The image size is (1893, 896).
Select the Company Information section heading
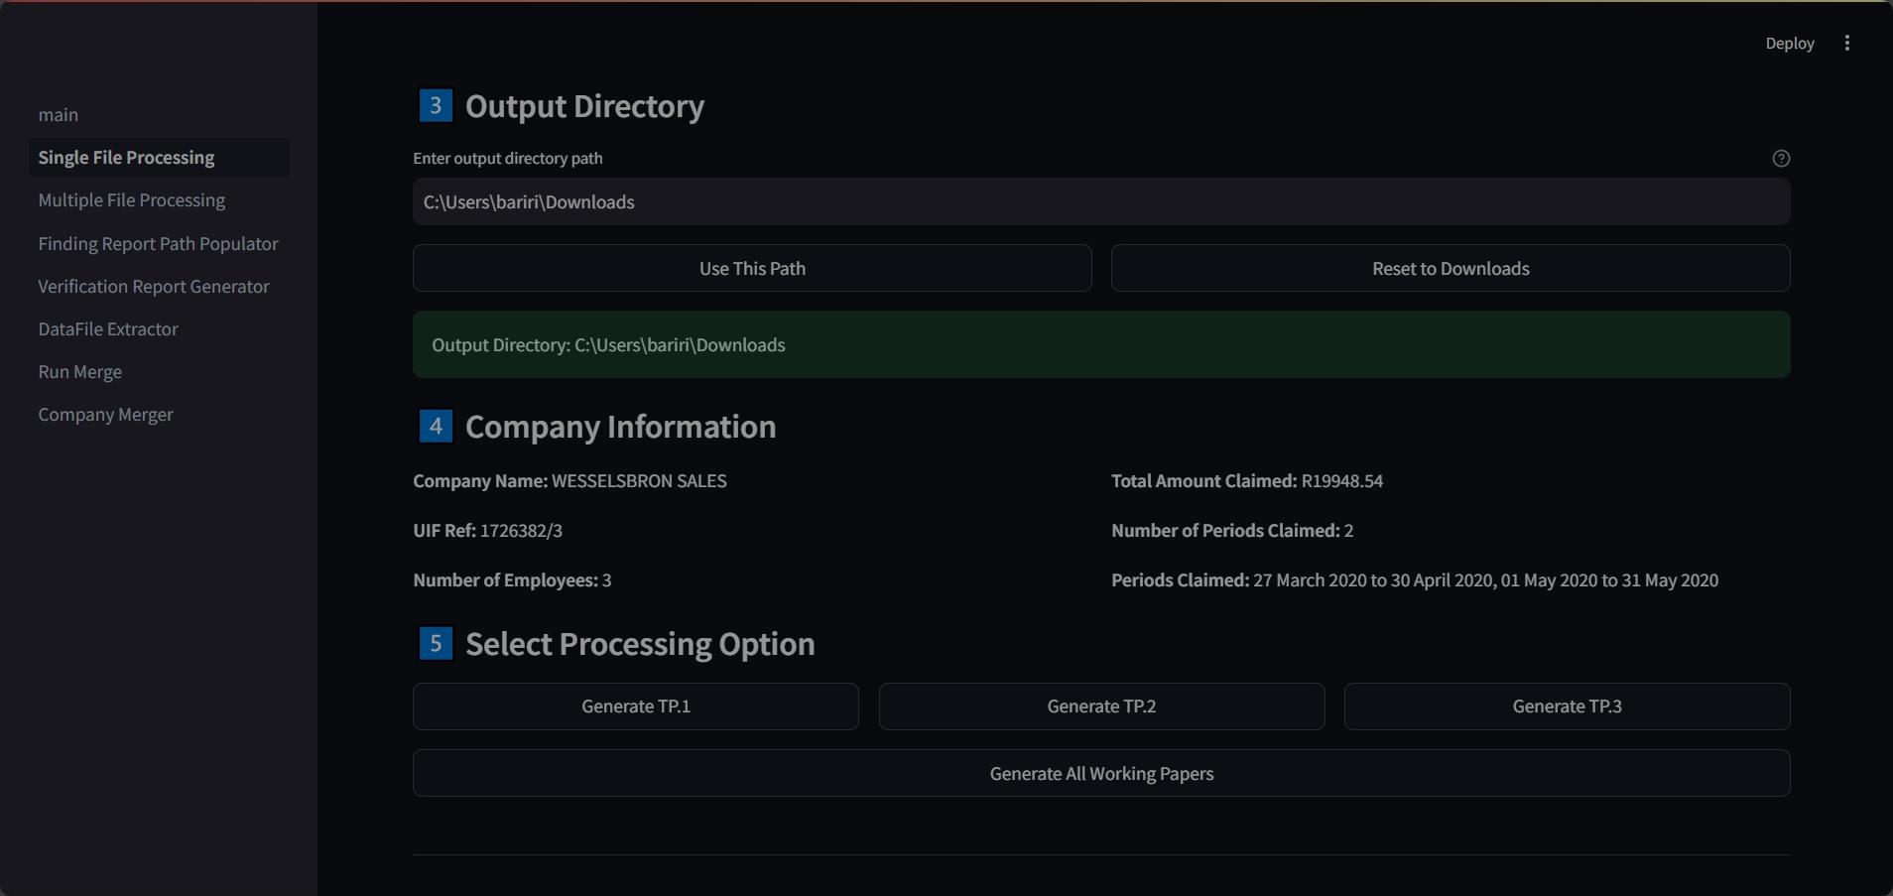point(620,427)
